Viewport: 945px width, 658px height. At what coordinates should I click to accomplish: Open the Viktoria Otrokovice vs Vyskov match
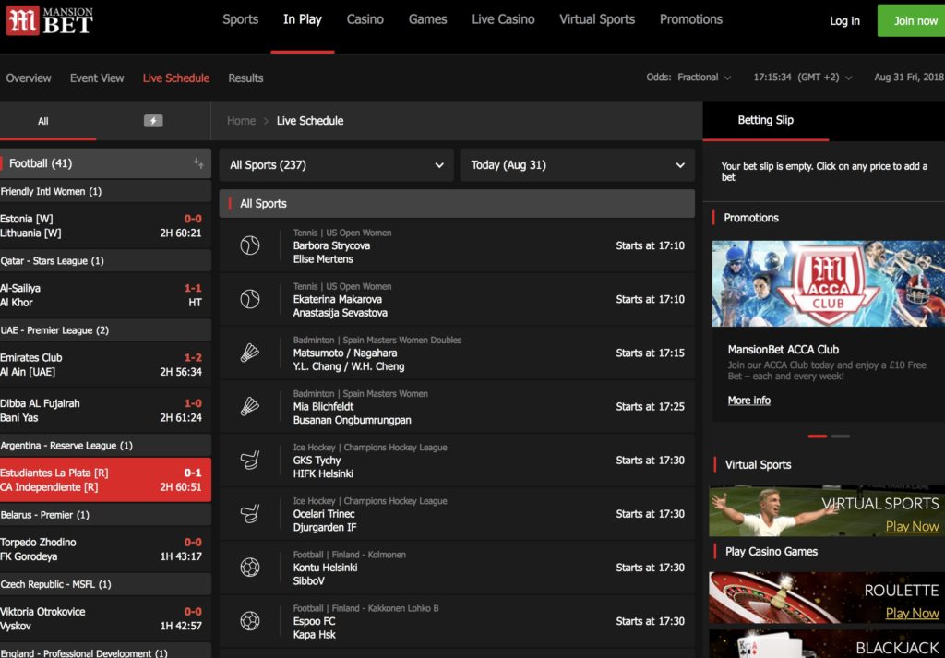point(105,618)
